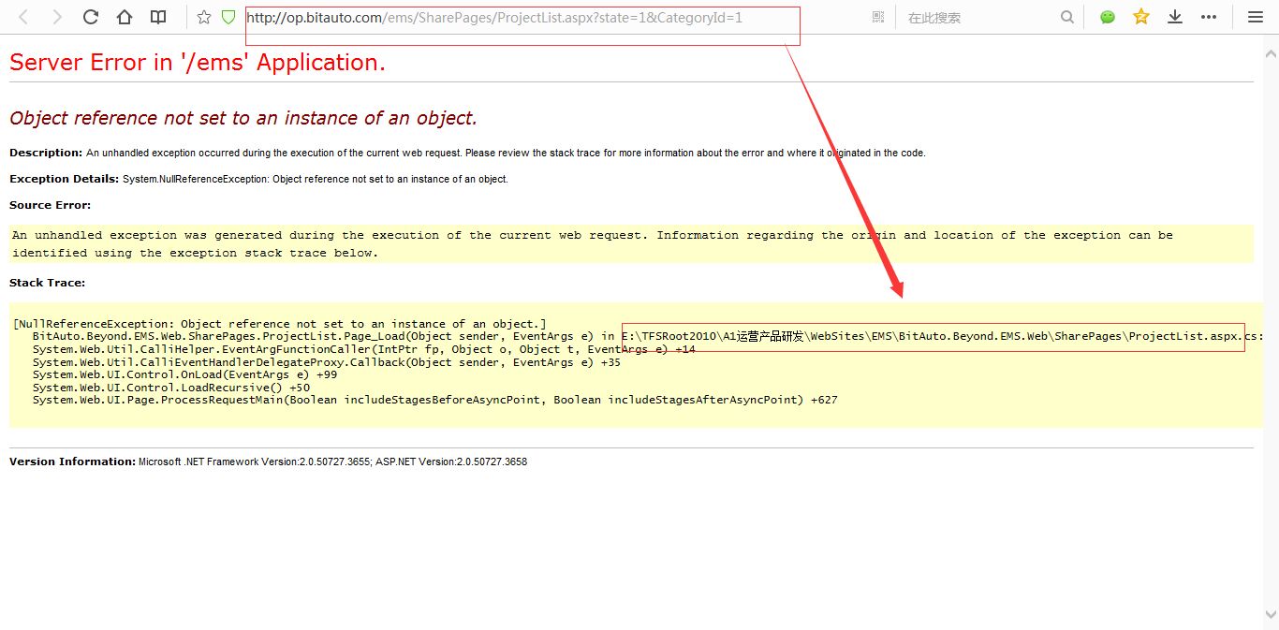The height and width of the screenshot is (630, 1279).
Task: Click the "Page.ProcessRequestMain" trace line
Action: point(434,400)
